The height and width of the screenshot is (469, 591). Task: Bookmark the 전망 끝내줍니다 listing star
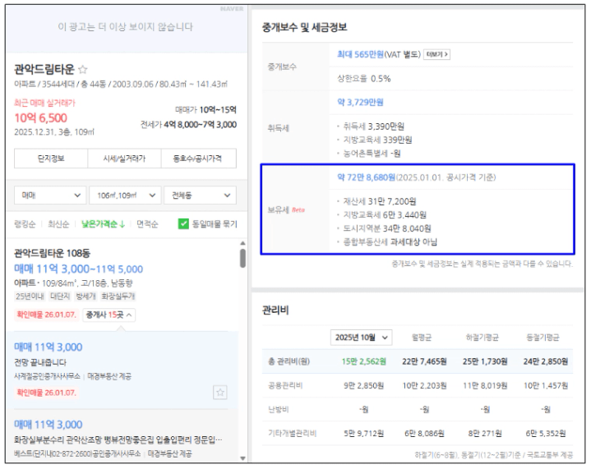click(x=219, y=393)
